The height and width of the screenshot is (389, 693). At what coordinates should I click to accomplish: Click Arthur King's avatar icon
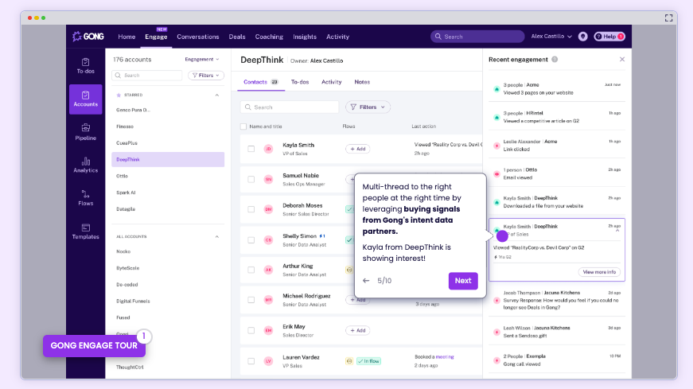[x=268, y=270]
